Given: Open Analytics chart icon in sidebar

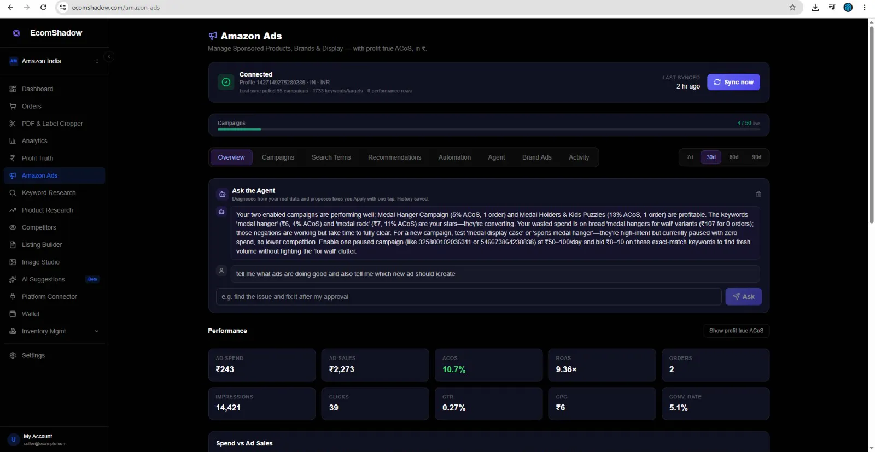Looking at the screenshot, I should [13, 141].
